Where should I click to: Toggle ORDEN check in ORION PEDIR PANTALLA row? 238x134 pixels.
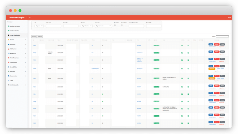coord(182,78)
